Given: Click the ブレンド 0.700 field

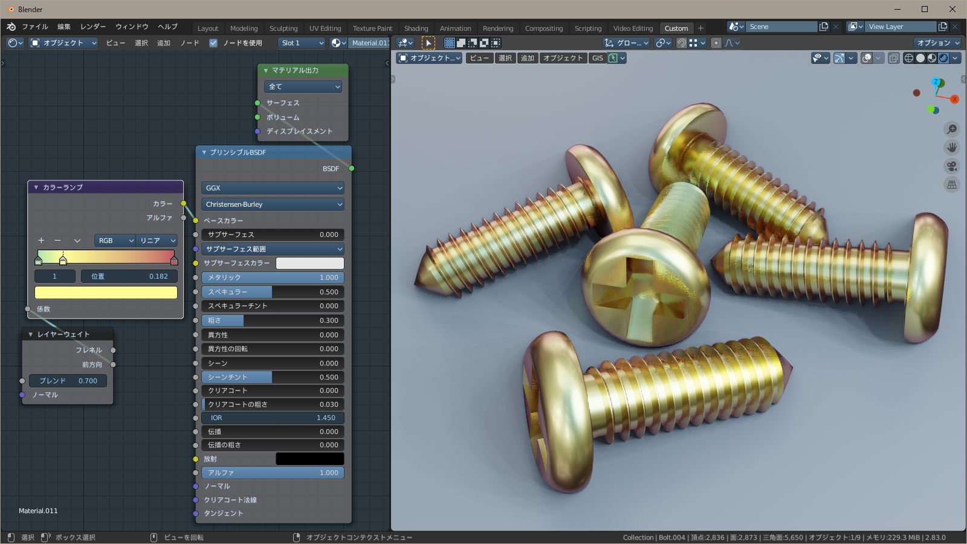Looking at the screenshot, I should coord(68,381).
